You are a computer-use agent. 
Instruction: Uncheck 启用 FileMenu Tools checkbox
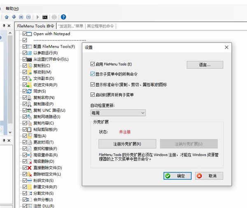(93, 64)
